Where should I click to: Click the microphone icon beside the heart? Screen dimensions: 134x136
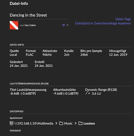67,25
